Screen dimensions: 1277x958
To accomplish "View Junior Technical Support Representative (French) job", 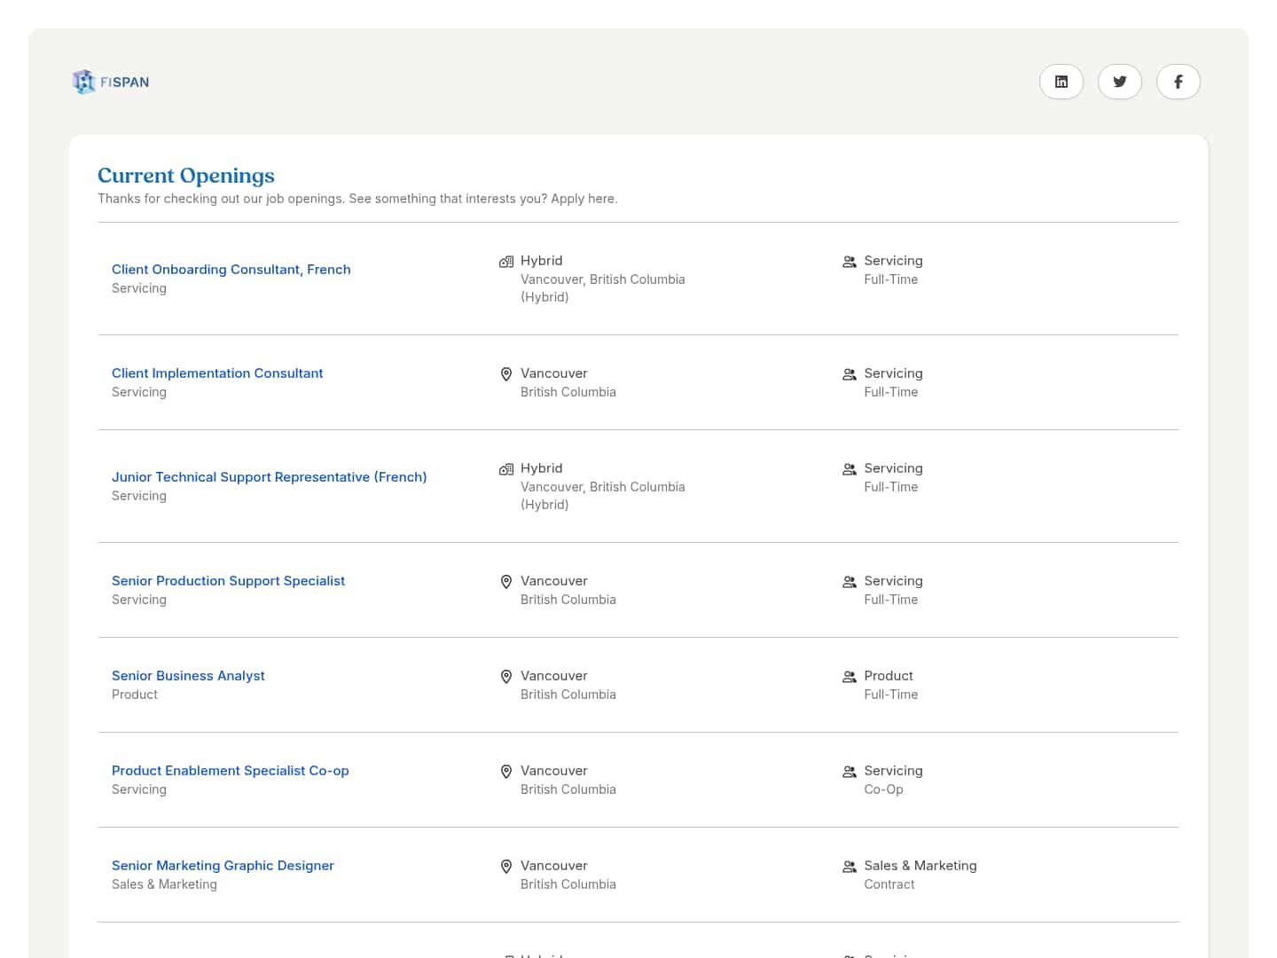I will [269, 477].
